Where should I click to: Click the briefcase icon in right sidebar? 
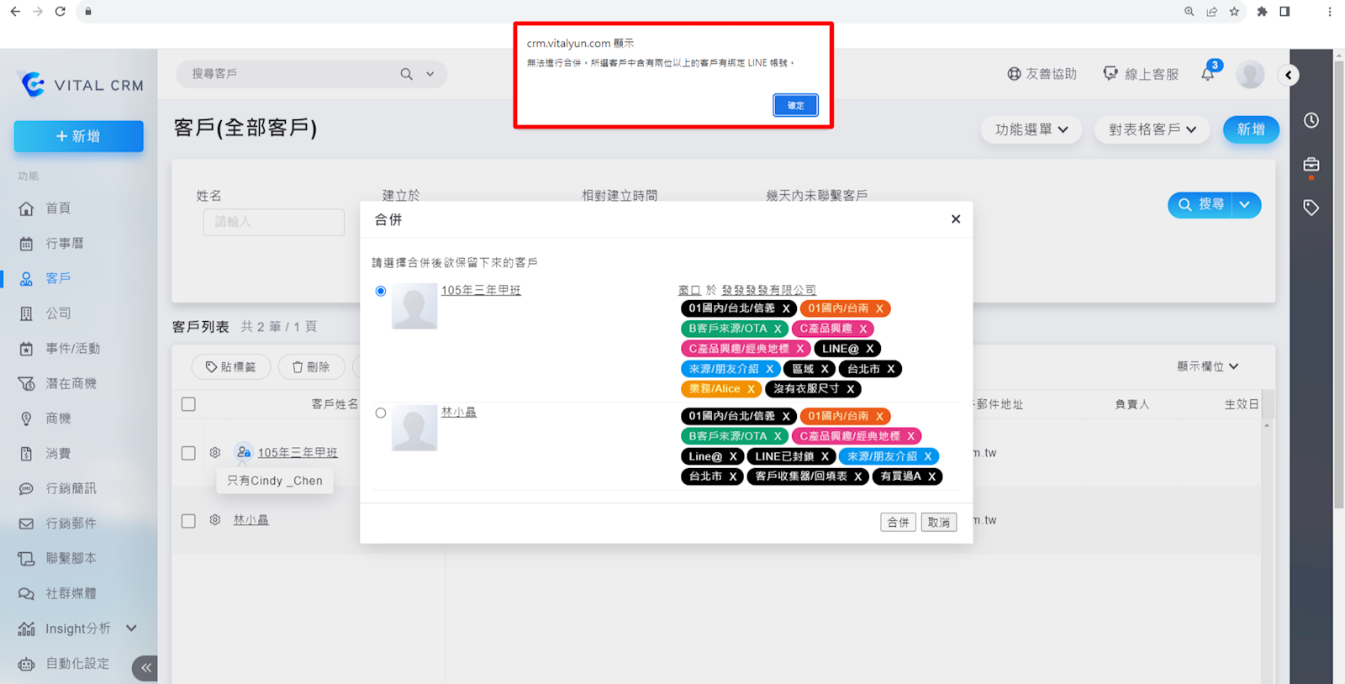click(x=1311, y=164)
